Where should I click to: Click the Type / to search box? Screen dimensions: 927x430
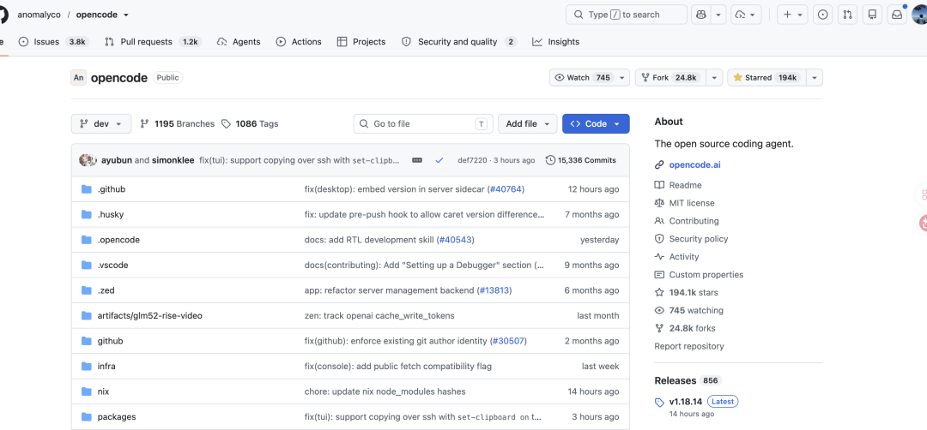(627, 15)
